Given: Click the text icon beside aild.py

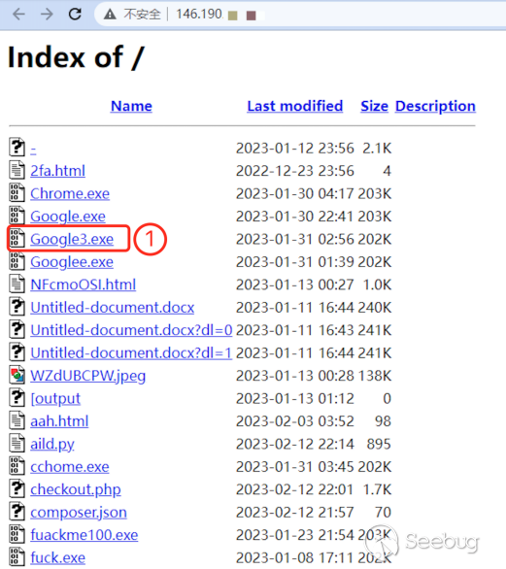Looking at the screenshot, I should point(17,443).
